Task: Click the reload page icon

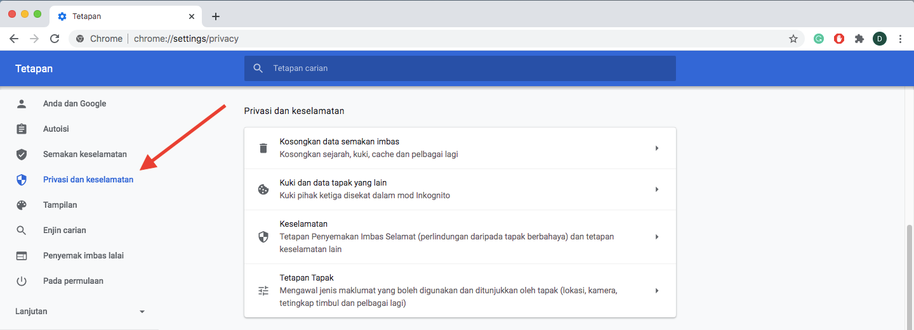Action: [55, 39]
